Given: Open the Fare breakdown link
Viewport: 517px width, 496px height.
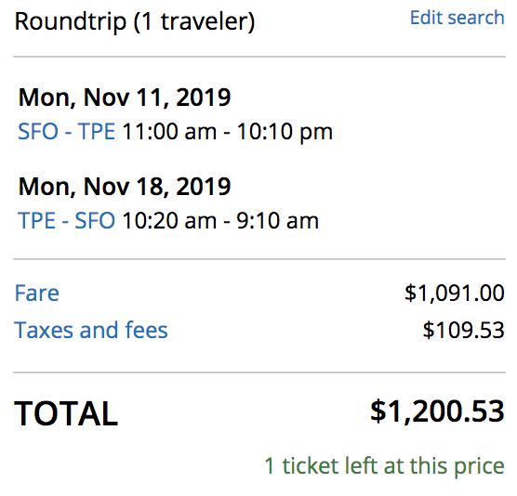Looking at the screenshot, I should point(37,293).
